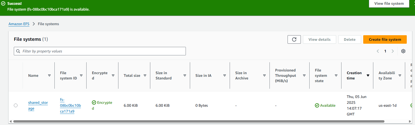This screenshot has height=125, width=415.
Task: Sort by File system ID column arrow
Action: [81, 75]
